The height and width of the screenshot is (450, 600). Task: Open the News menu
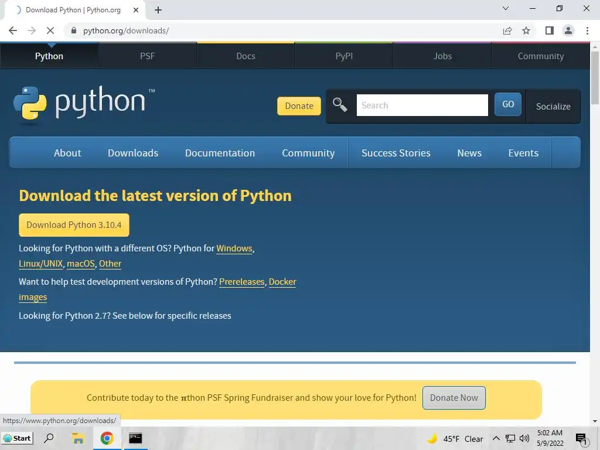(469, 153)
